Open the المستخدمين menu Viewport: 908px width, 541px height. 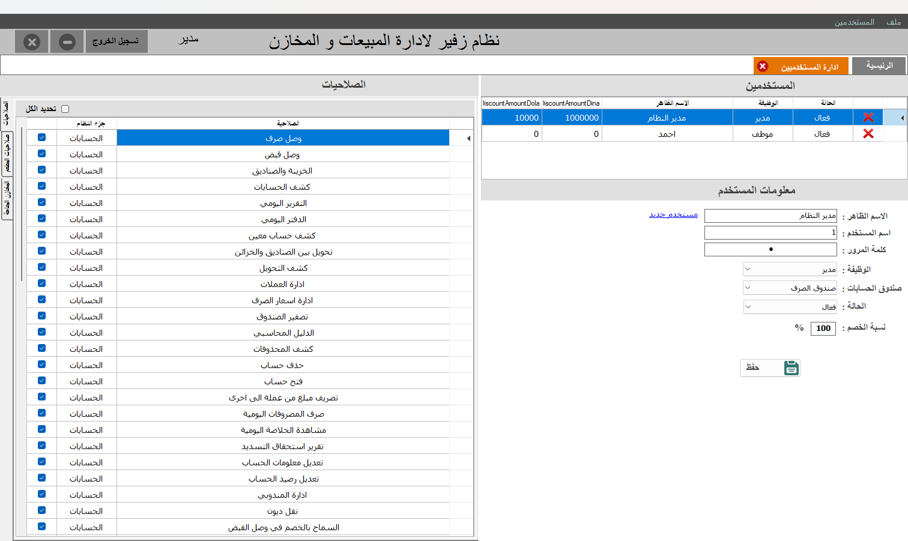854,22
